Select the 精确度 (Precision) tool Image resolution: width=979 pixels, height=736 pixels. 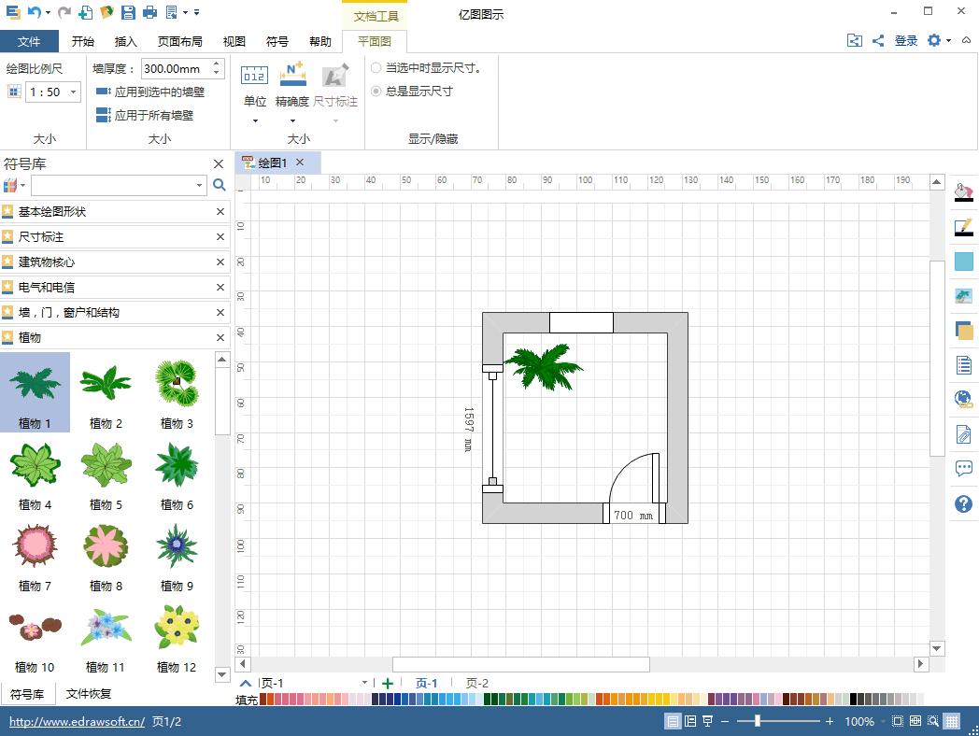click(292, 84)
